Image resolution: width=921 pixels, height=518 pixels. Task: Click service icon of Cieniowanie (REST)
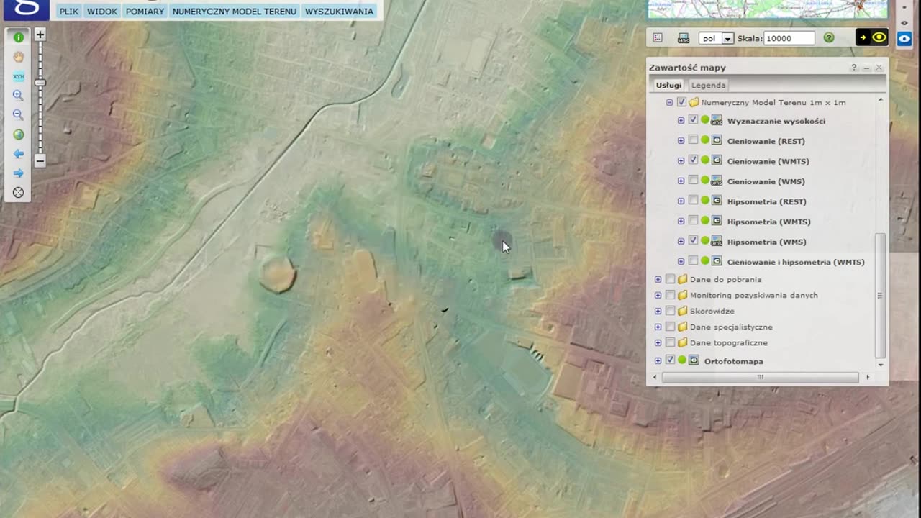(x=717, y=140)
